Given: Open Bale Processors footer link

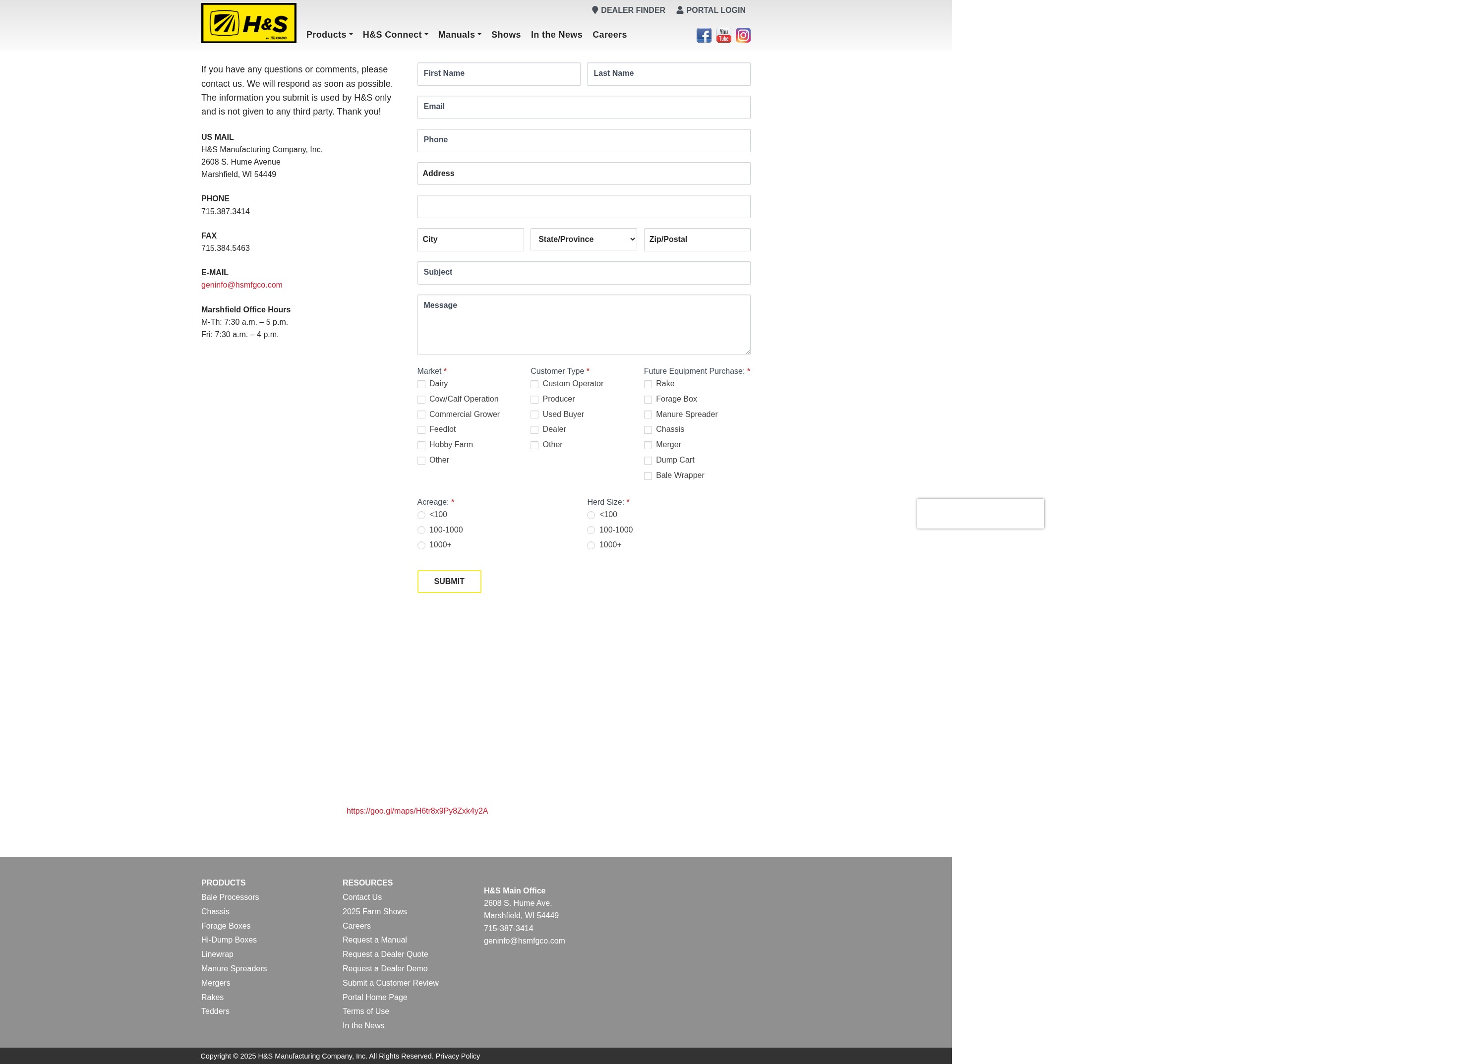Looking at the screenshot, I should pyautogui.click(x=230, y=897).
